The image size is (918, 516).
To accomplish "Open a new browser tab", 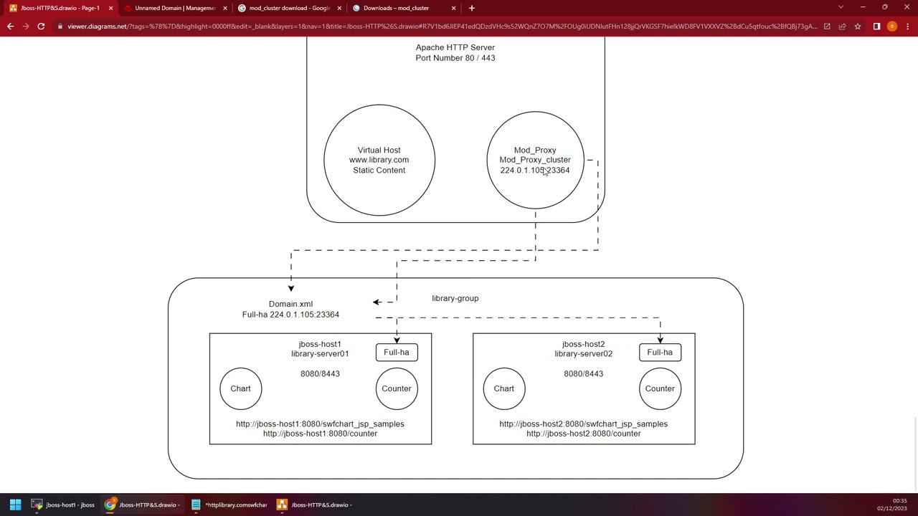I will 471,8.
